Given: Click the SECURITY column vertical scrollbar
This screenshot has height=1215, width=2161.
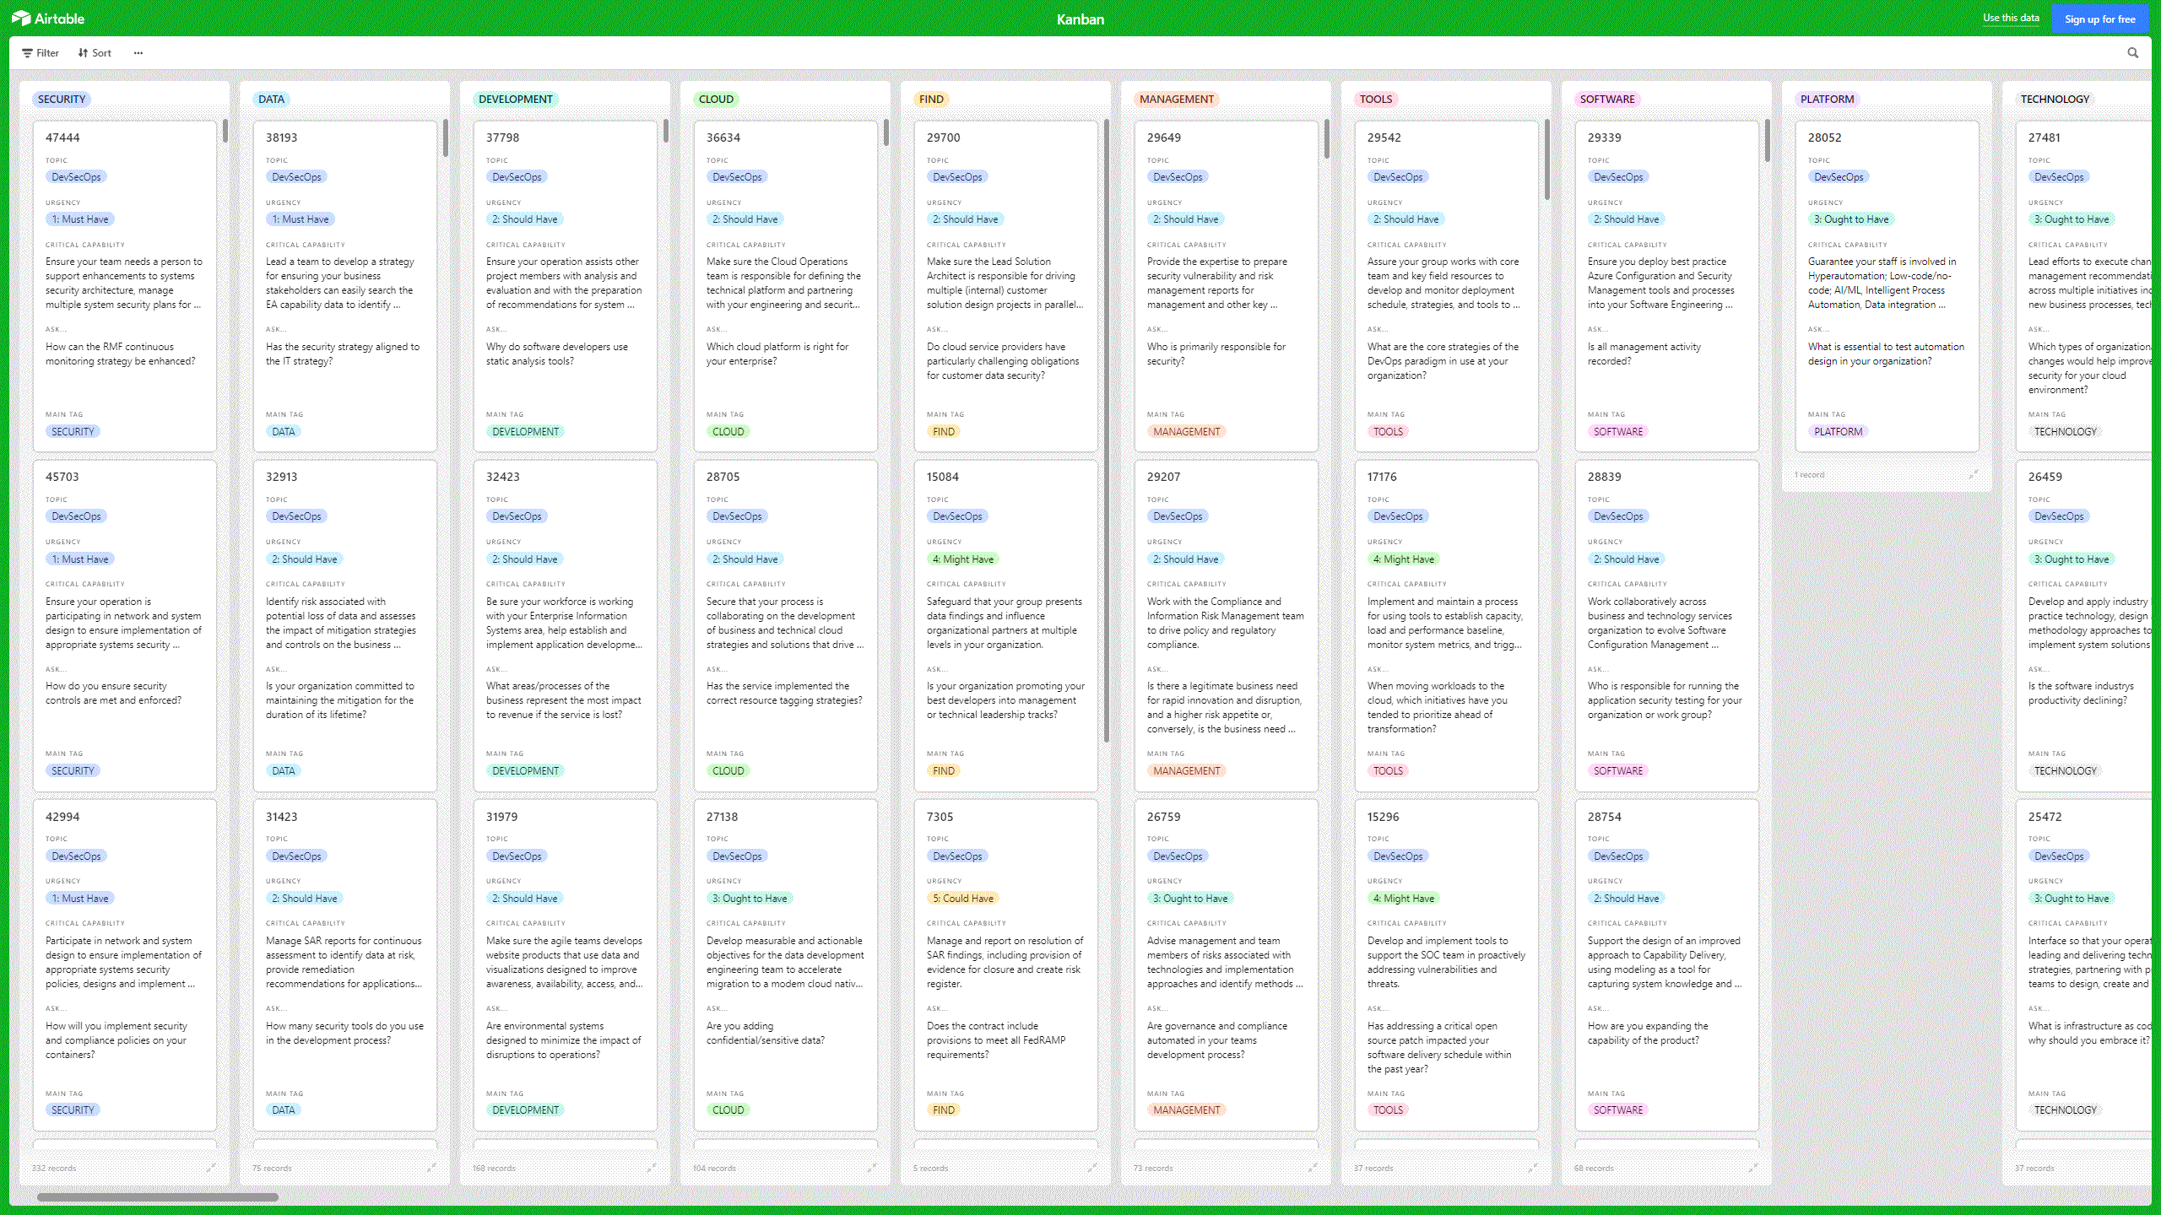Looking at the screenshot, I should tap(225, 131).
